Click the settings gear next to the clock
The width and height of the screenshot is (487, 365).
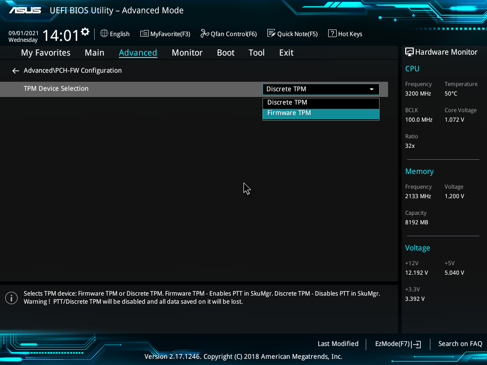(x=85, y=32)
